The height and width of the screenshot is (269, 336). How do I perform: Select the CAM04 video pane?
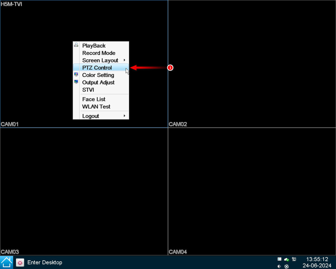pos(252,192)
